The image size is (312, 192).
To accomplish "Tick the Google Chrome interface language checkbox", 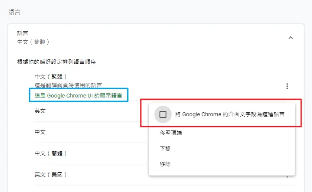I will click(x=163, y=114).
